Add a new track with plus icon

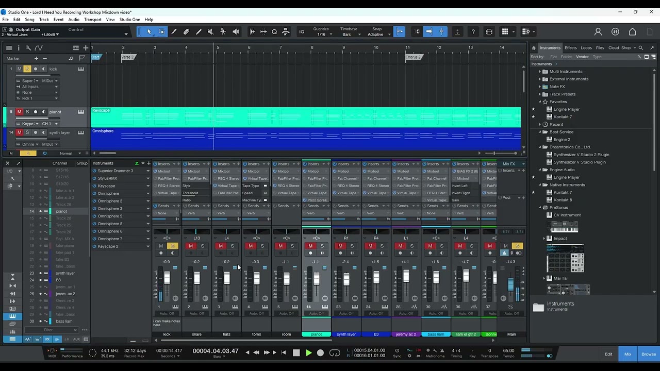tap(86, 48)
